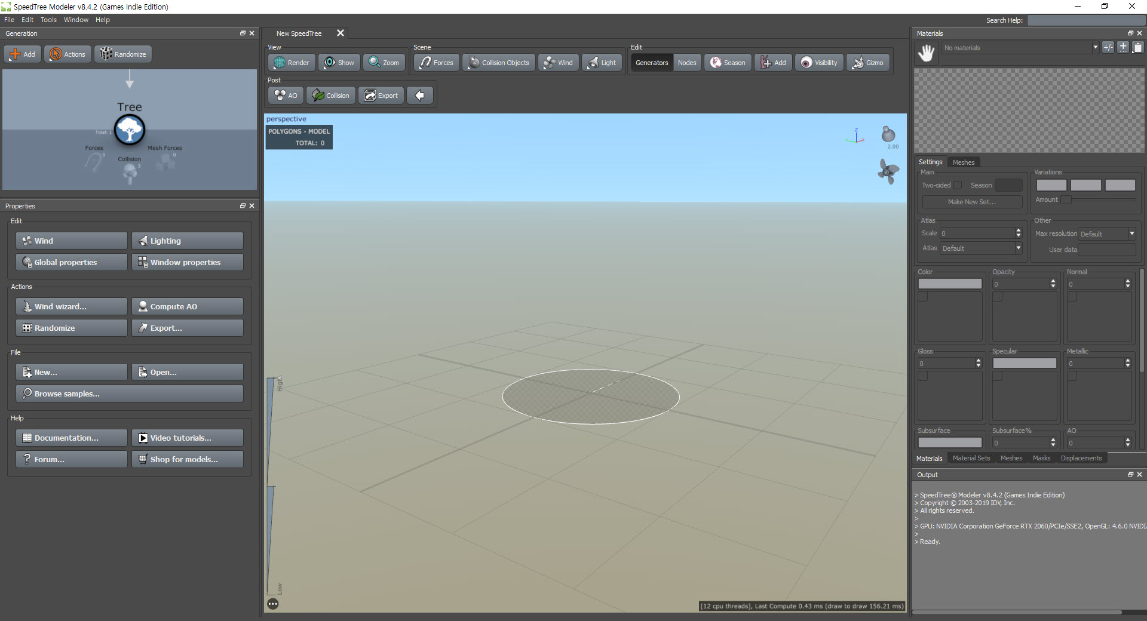Open the Window menu
Image resolution: width=1147 pixels, height=621 pixels.
pos(76,20)
